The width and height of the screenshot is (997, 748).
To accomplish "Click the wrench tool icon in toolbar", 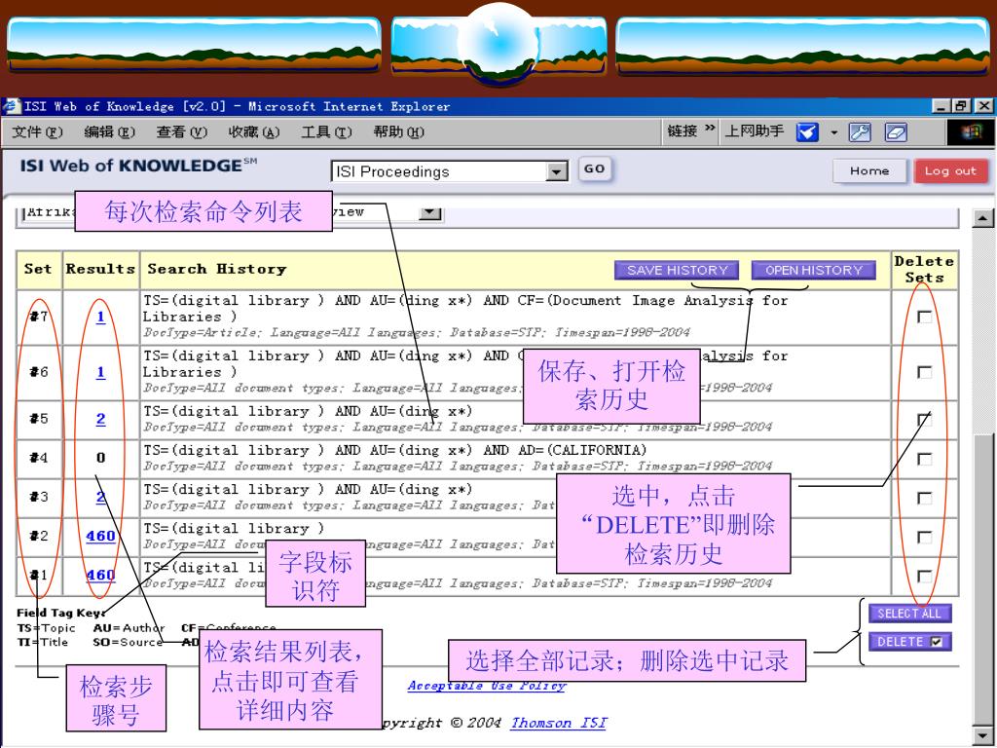I will (x=860, y=132).
